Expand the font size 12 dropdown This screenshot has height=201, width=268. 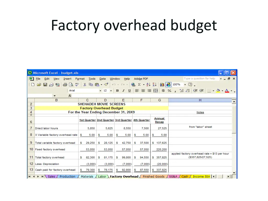111,91
